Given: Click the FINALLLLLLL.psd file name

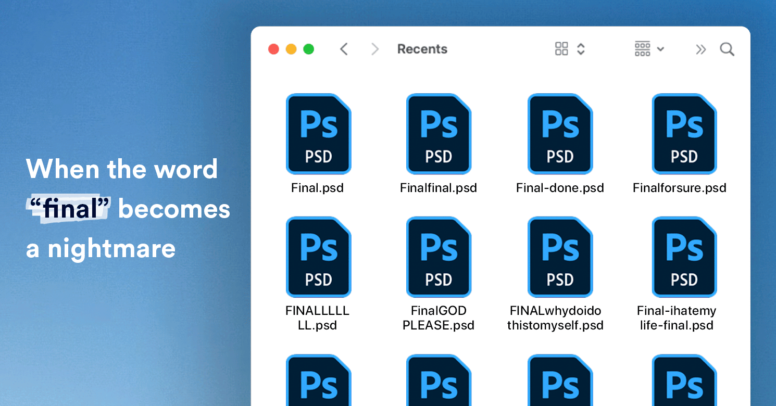Looking at the screenshot, I should pos(318,318).
